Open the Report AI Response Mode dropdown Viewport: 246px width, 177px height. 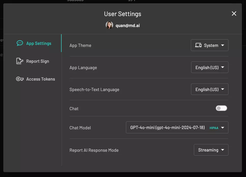(x=211, y=150)
